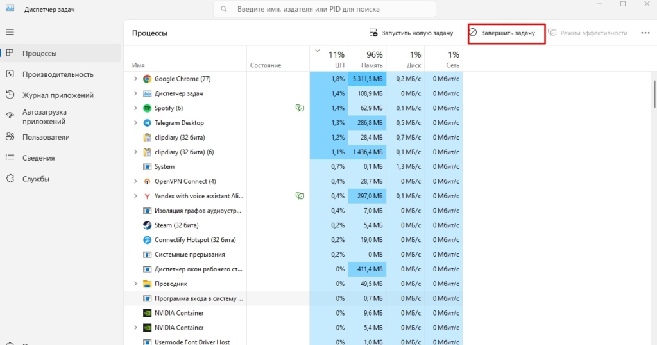Sort by the ЦП column header
657x345 pixels.
pyautogui.click(x=329, y=59)
